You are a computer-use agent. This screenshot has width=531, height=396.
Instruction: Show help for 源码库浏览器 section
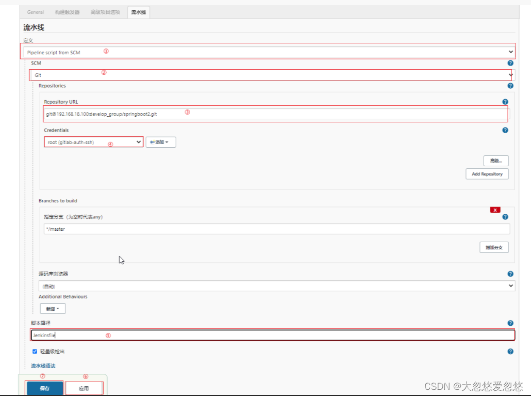coord(510,274)
